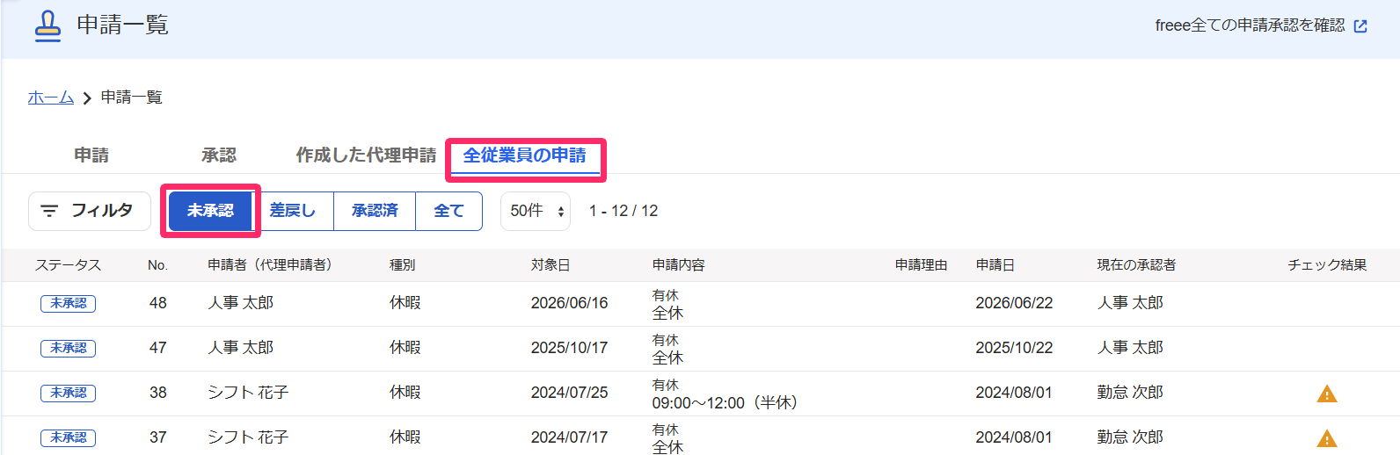Click application date 2025/10/22

(x=1014, y=348)
